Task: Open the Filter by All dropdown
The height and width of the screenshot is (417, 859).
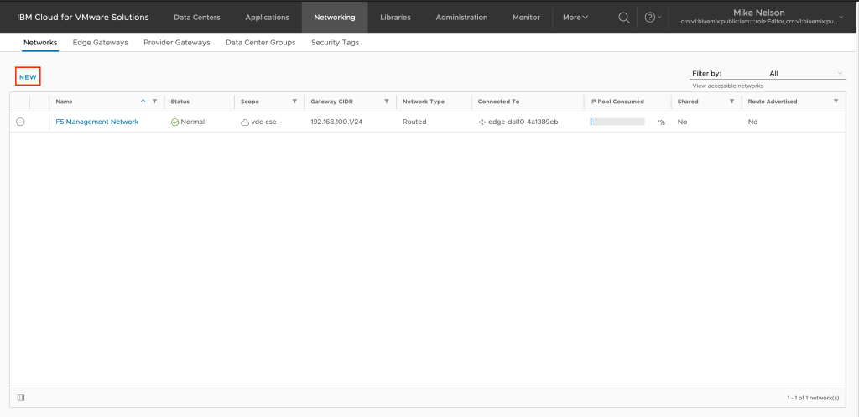Action: point(805,74)
